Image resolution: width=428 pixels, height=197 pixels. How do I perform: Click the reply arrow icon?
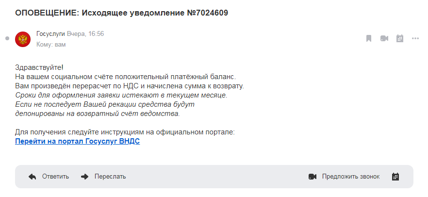pyautogui.click(x=33, y=177)
